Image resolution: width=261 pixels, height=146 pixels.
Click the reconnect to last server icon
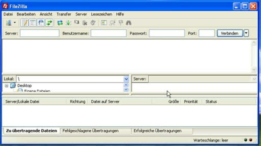93,23
